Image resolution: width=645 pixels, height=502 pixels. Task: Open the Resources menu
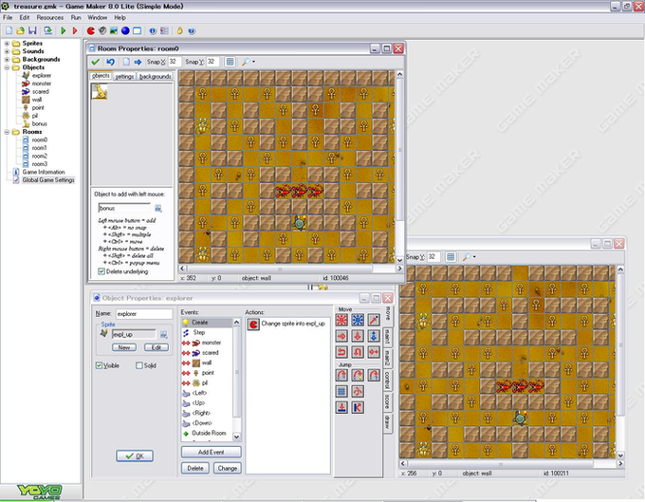pyautogui.click(x=49, y=18)
